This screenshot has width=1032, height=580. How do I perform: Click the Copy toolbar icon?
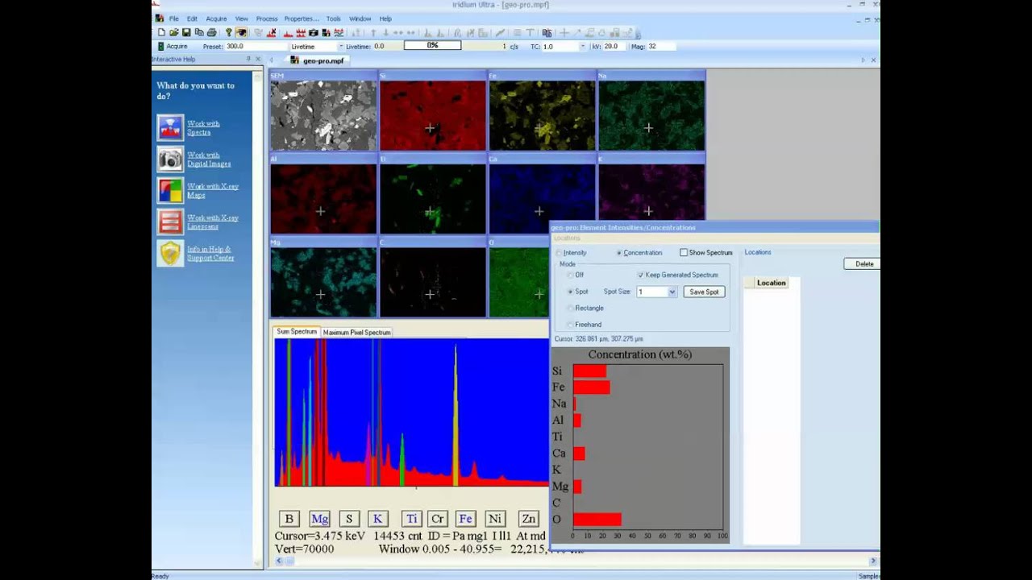(x=199, y=33)
